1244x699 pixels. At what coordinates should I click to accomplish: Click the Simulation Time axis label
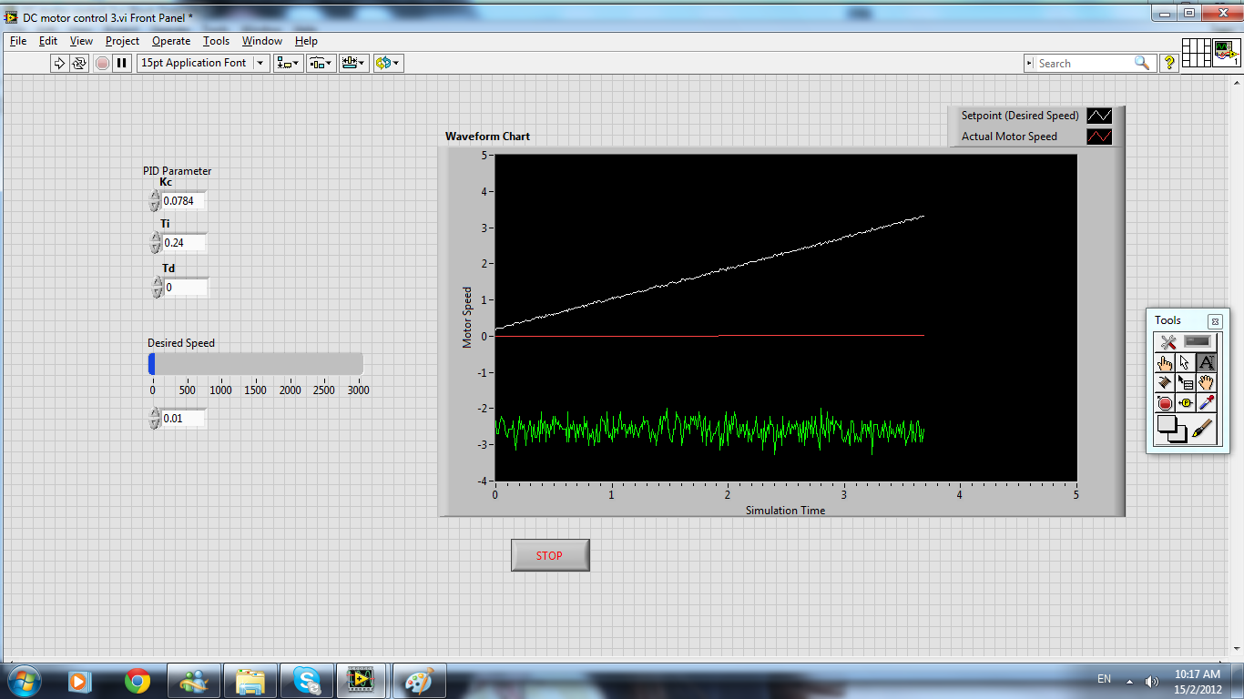point(785,511)
